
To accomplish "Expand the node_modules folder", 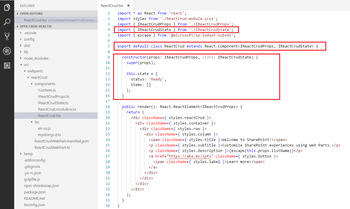I will 36,58.
